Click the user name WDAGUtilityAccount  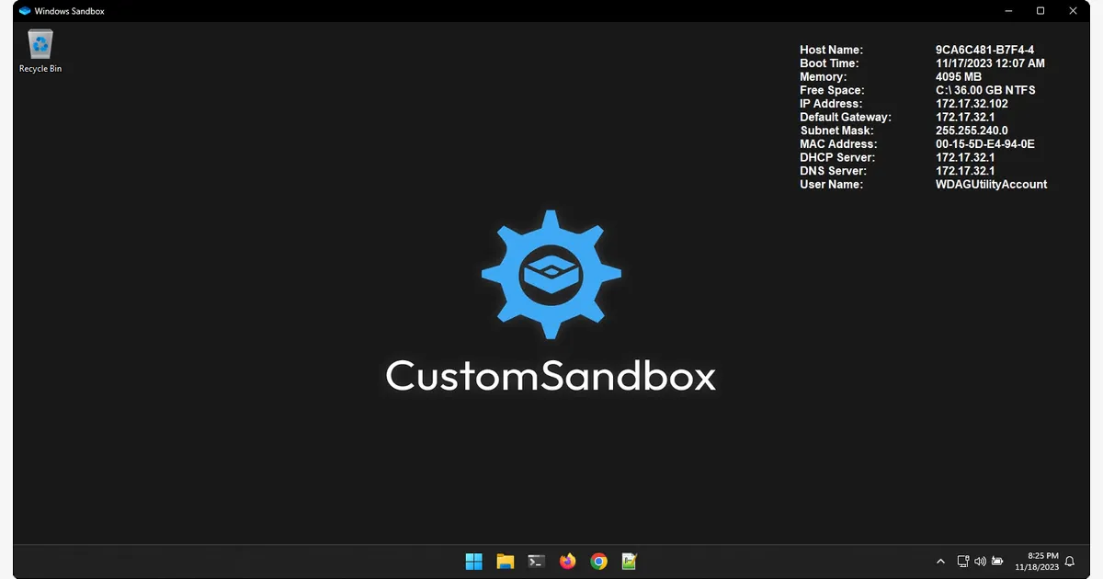[x=991, y=184]
